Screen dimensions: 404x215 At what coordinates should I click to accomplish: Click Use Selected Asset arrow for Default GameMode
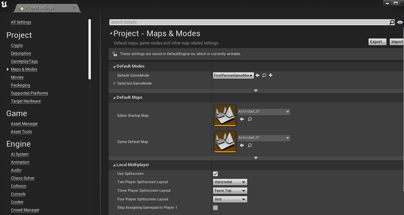[258, 76]
